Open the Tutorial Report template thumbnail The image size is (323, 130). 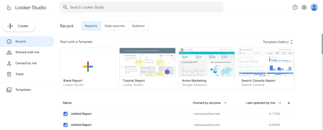pyautogui.click(x=148, y=62)
